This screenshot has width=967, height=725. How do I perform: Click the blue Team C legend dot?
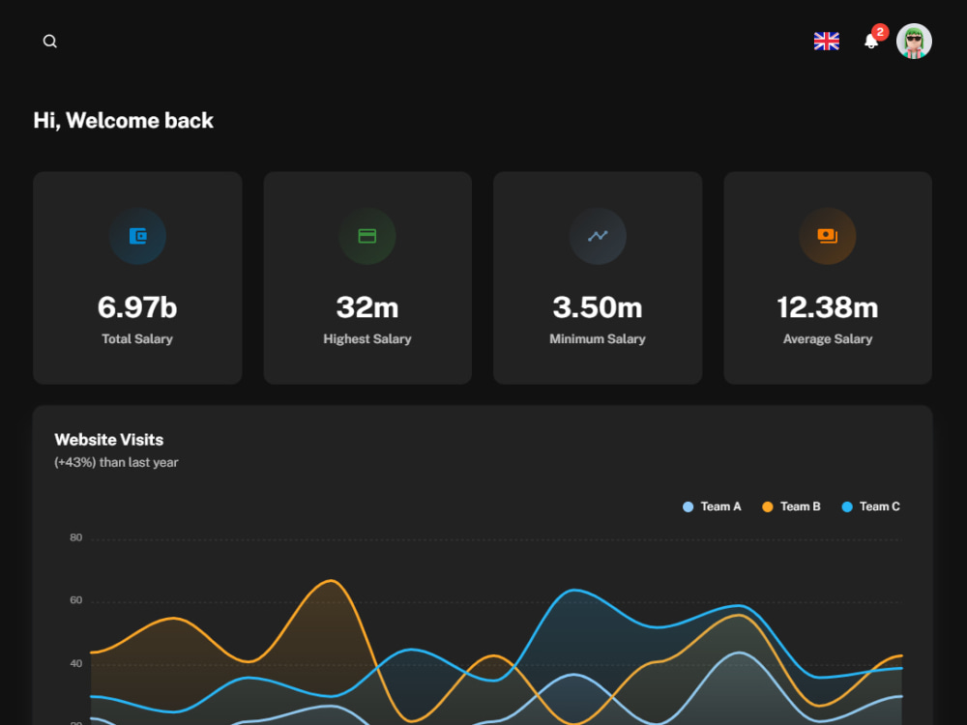[847, 507]
